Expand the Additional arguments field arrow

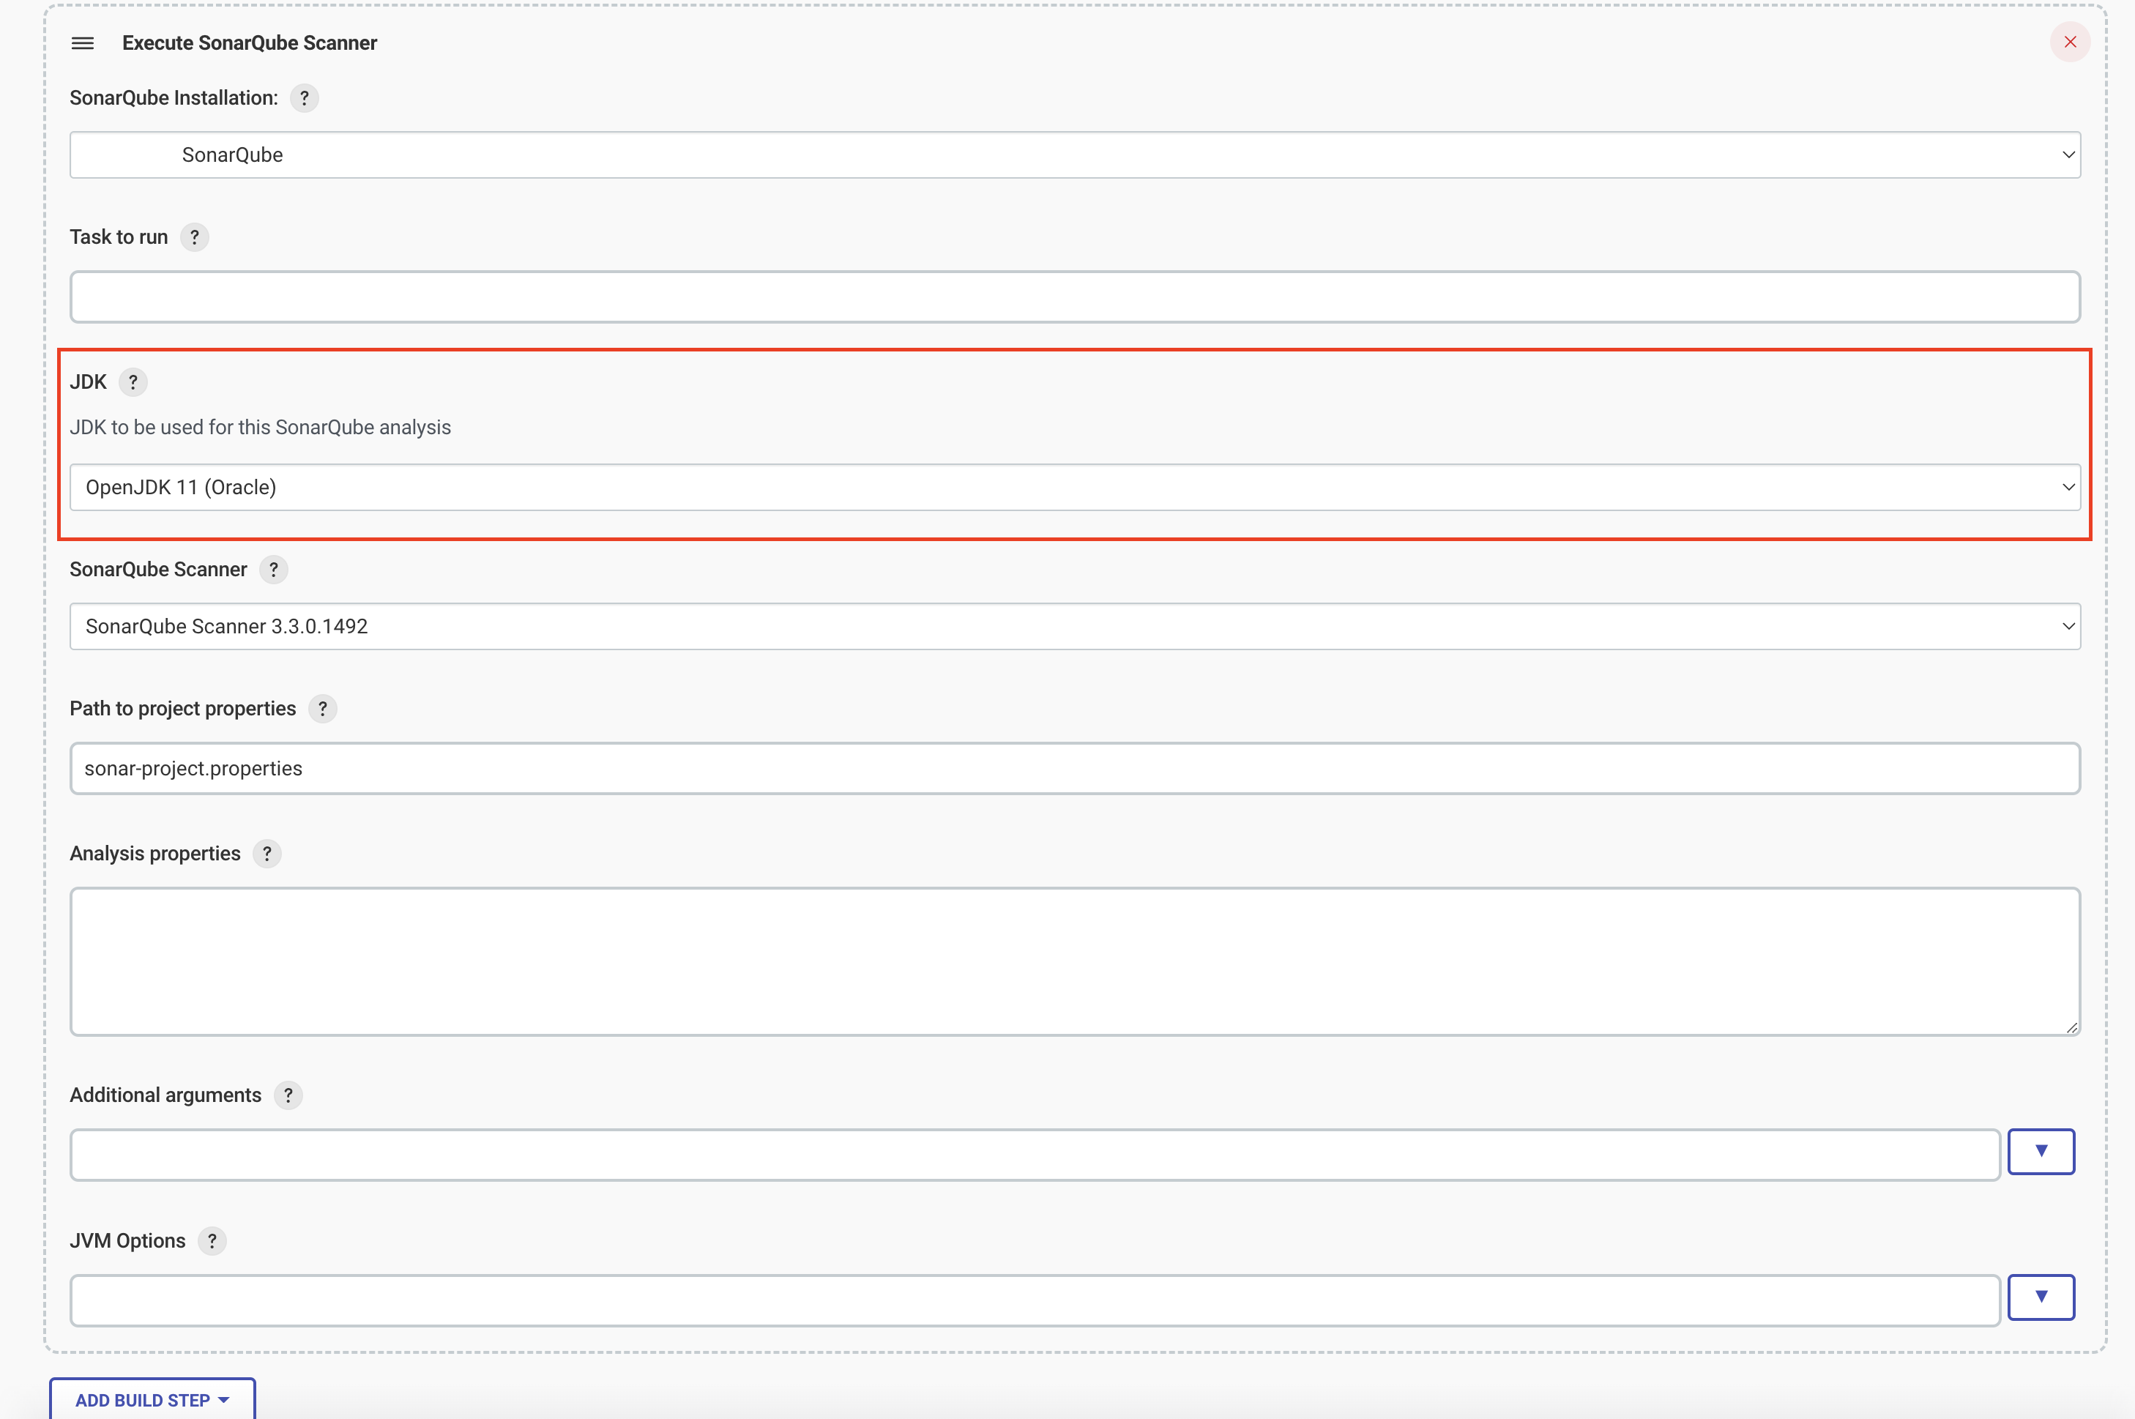2040,1151
